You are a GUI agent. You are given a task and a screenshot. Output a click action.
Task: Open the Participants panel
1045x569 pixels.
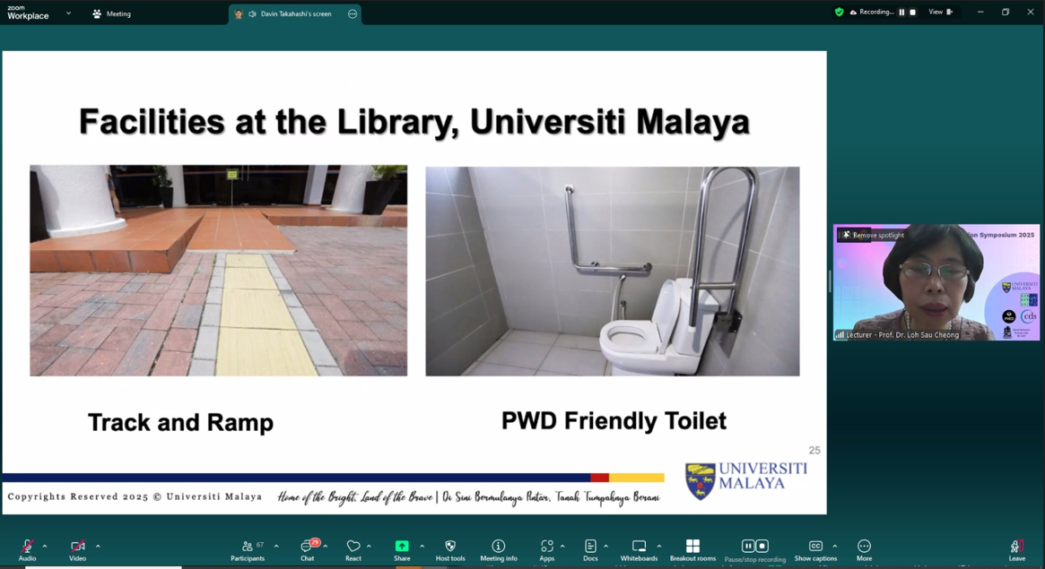(248, 547)
